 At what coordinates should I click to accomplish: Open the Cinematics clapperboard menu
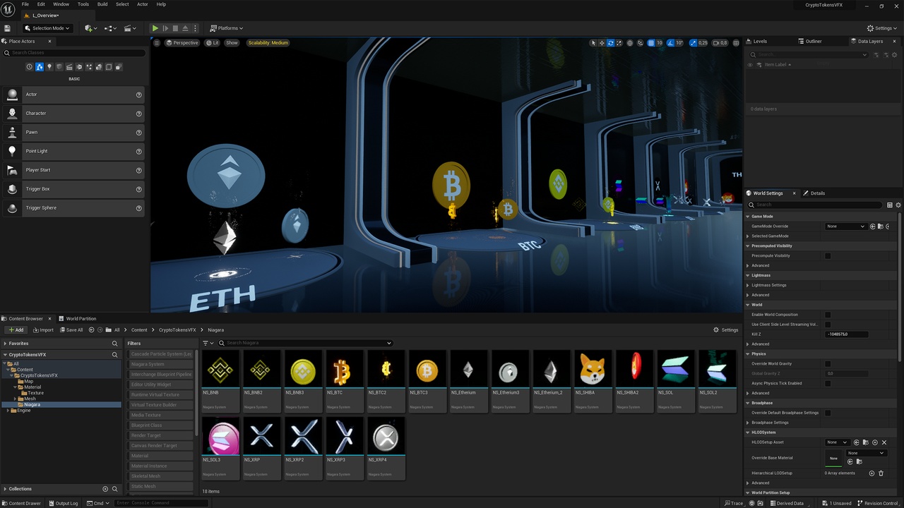pos(130,28)
